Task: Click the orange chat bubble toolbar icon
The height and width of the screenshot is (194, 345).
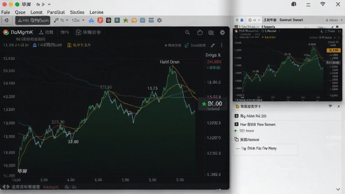Action: coord(134,20)
